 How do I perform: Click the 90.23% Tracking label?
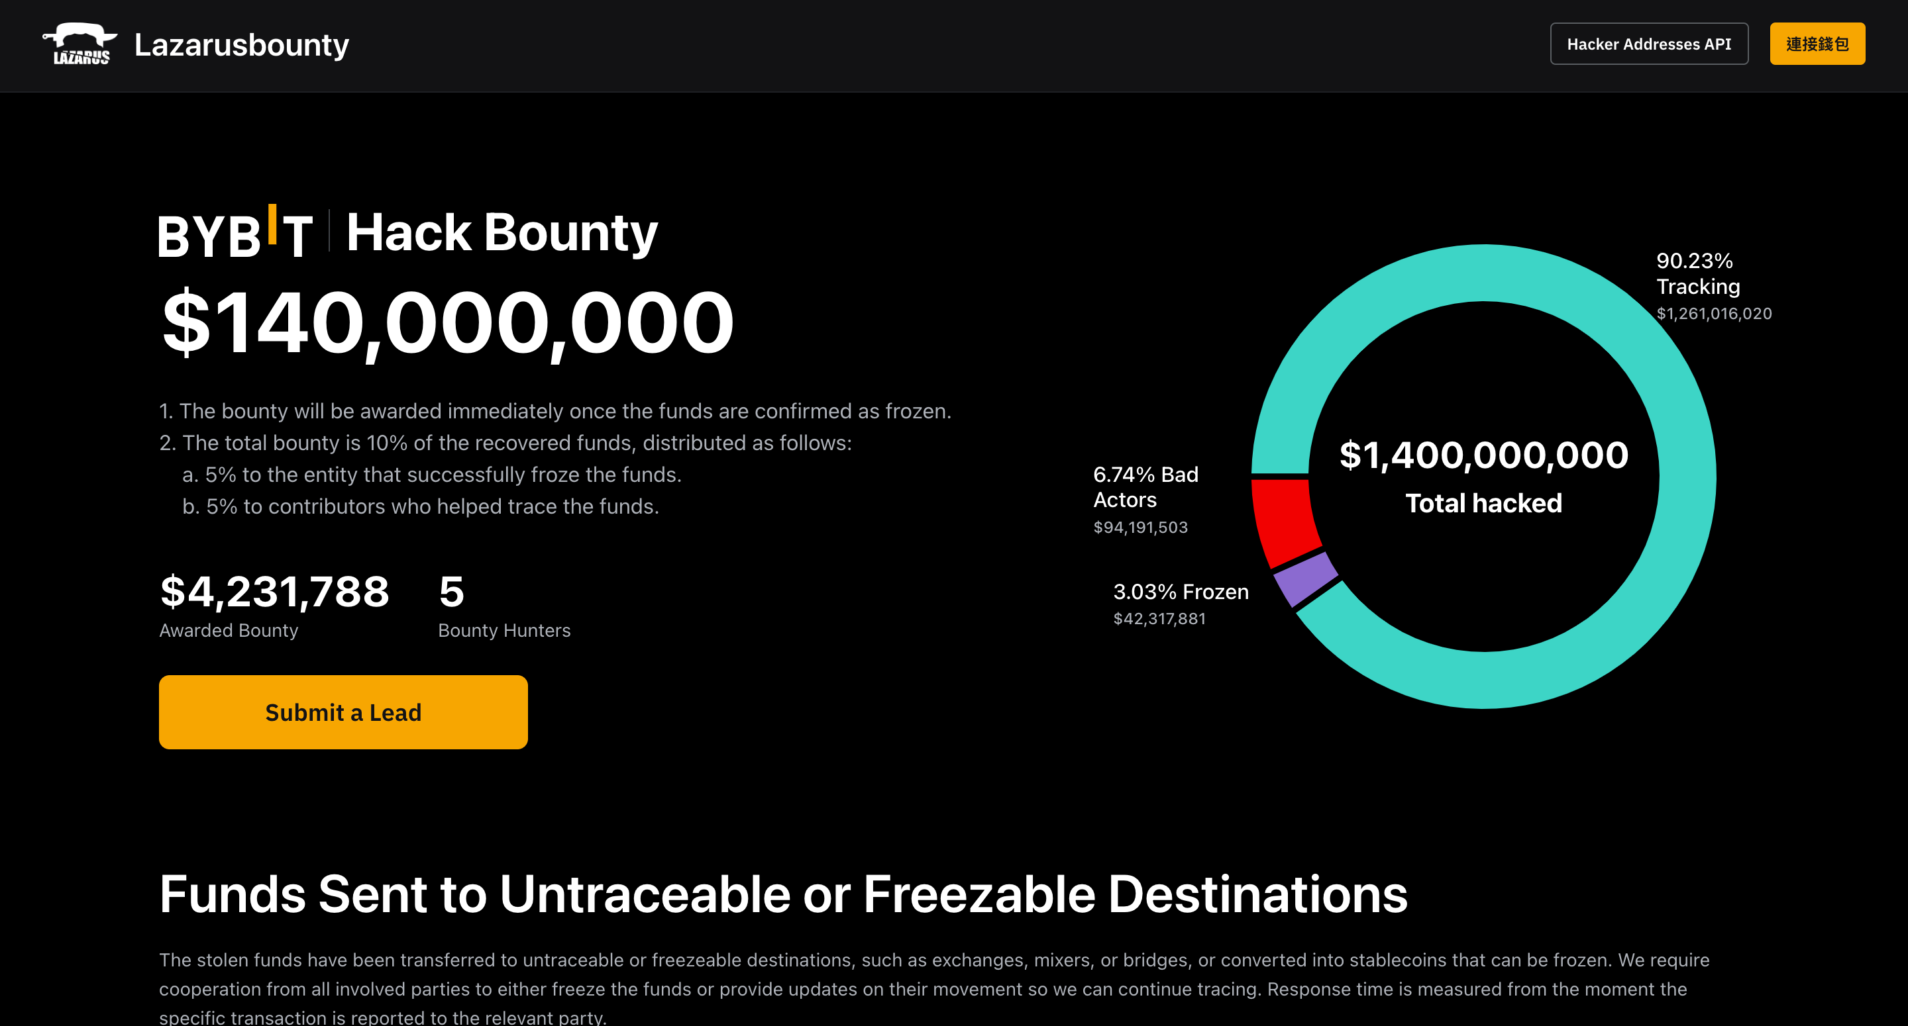pos(1697,273)
